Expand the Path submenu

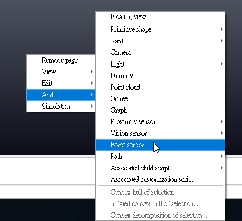tap(160, 156)
